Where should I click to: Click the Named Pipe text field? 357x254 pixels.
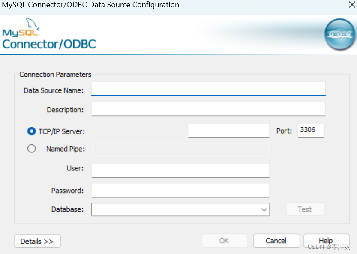coord(180,150)
